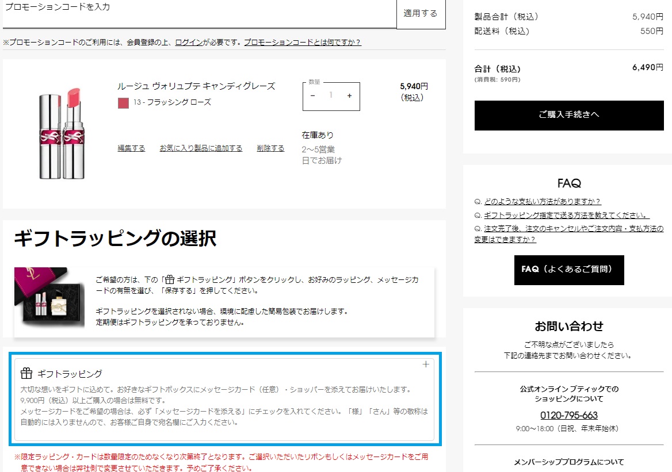The height and width of the screenshot is (472, 672).
Task: Click the 合計（税込）total label
Action: point(498,69)
